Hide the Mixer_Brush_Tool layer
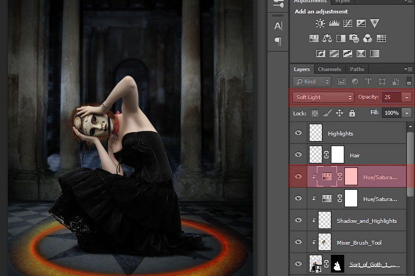The image size is (415, 276). [298, 242]
